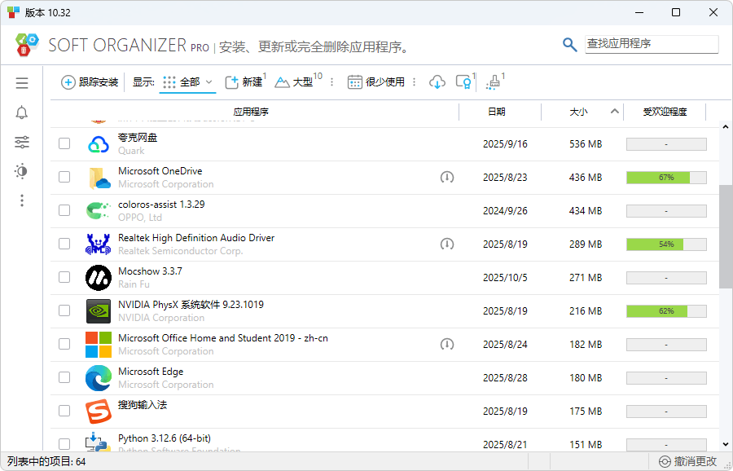Viewport: 733px width, 471px height.
Task: Click in the 查找应用程序 search field
Action: coord(652,44)
